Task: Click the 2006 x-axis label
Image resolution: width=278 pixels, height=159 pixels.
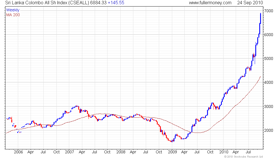Action: point(18,152)
